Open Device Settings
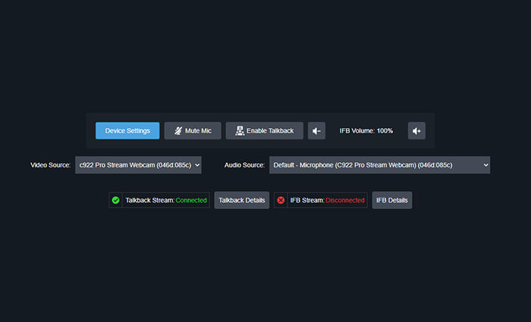 pyautogui.click(x=127, y=131)
